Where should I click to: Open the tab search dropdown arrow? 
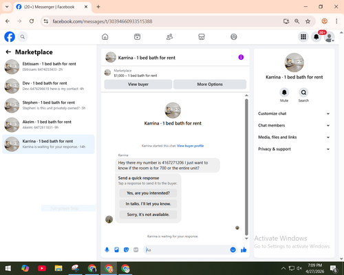coord(7,7)
